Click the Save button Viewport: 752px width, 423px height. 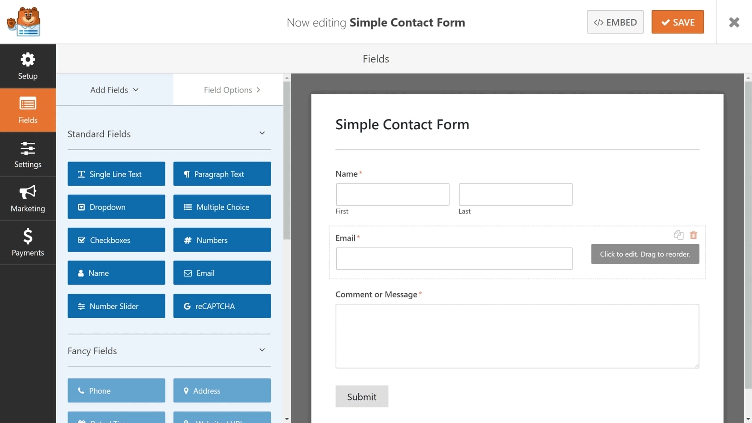pyautogui.click(x=677, y=22)
